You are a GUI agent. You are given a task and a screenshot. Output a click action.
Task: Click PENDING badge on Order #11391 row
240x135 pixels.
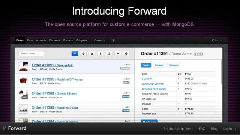pyautogui.click(x=125, y=68)
